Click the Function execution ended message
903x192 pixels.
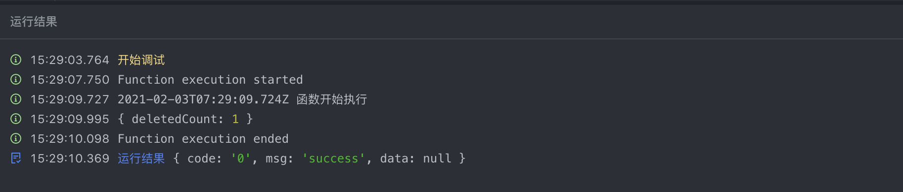[x=203, y=139]
